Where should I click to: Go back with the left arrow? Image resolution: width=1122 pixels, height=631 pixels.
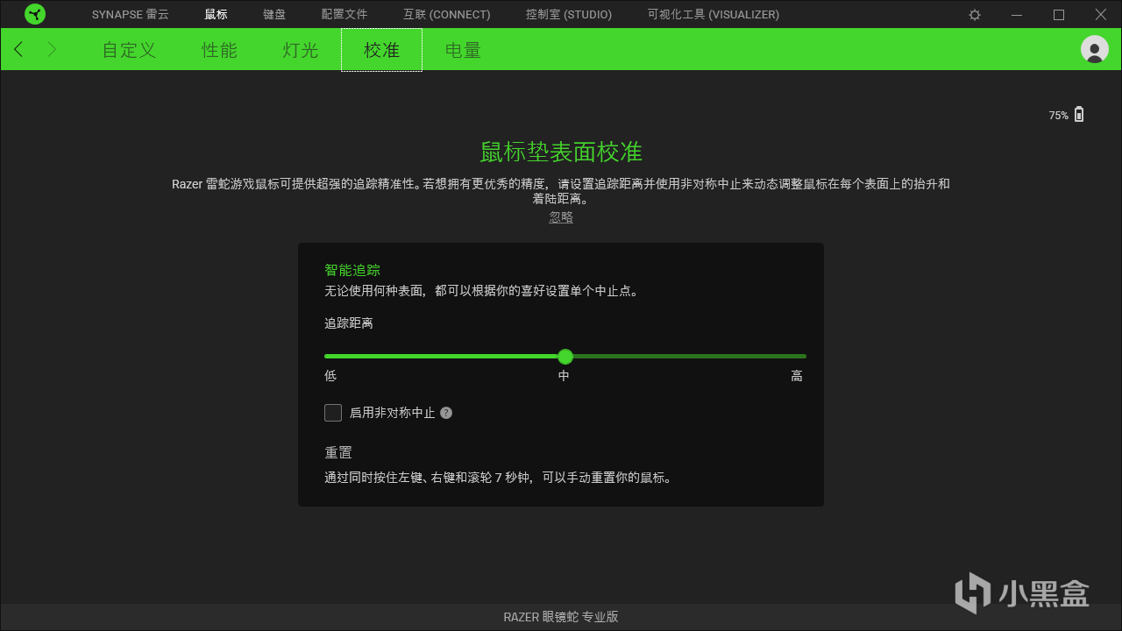[18, 50]
